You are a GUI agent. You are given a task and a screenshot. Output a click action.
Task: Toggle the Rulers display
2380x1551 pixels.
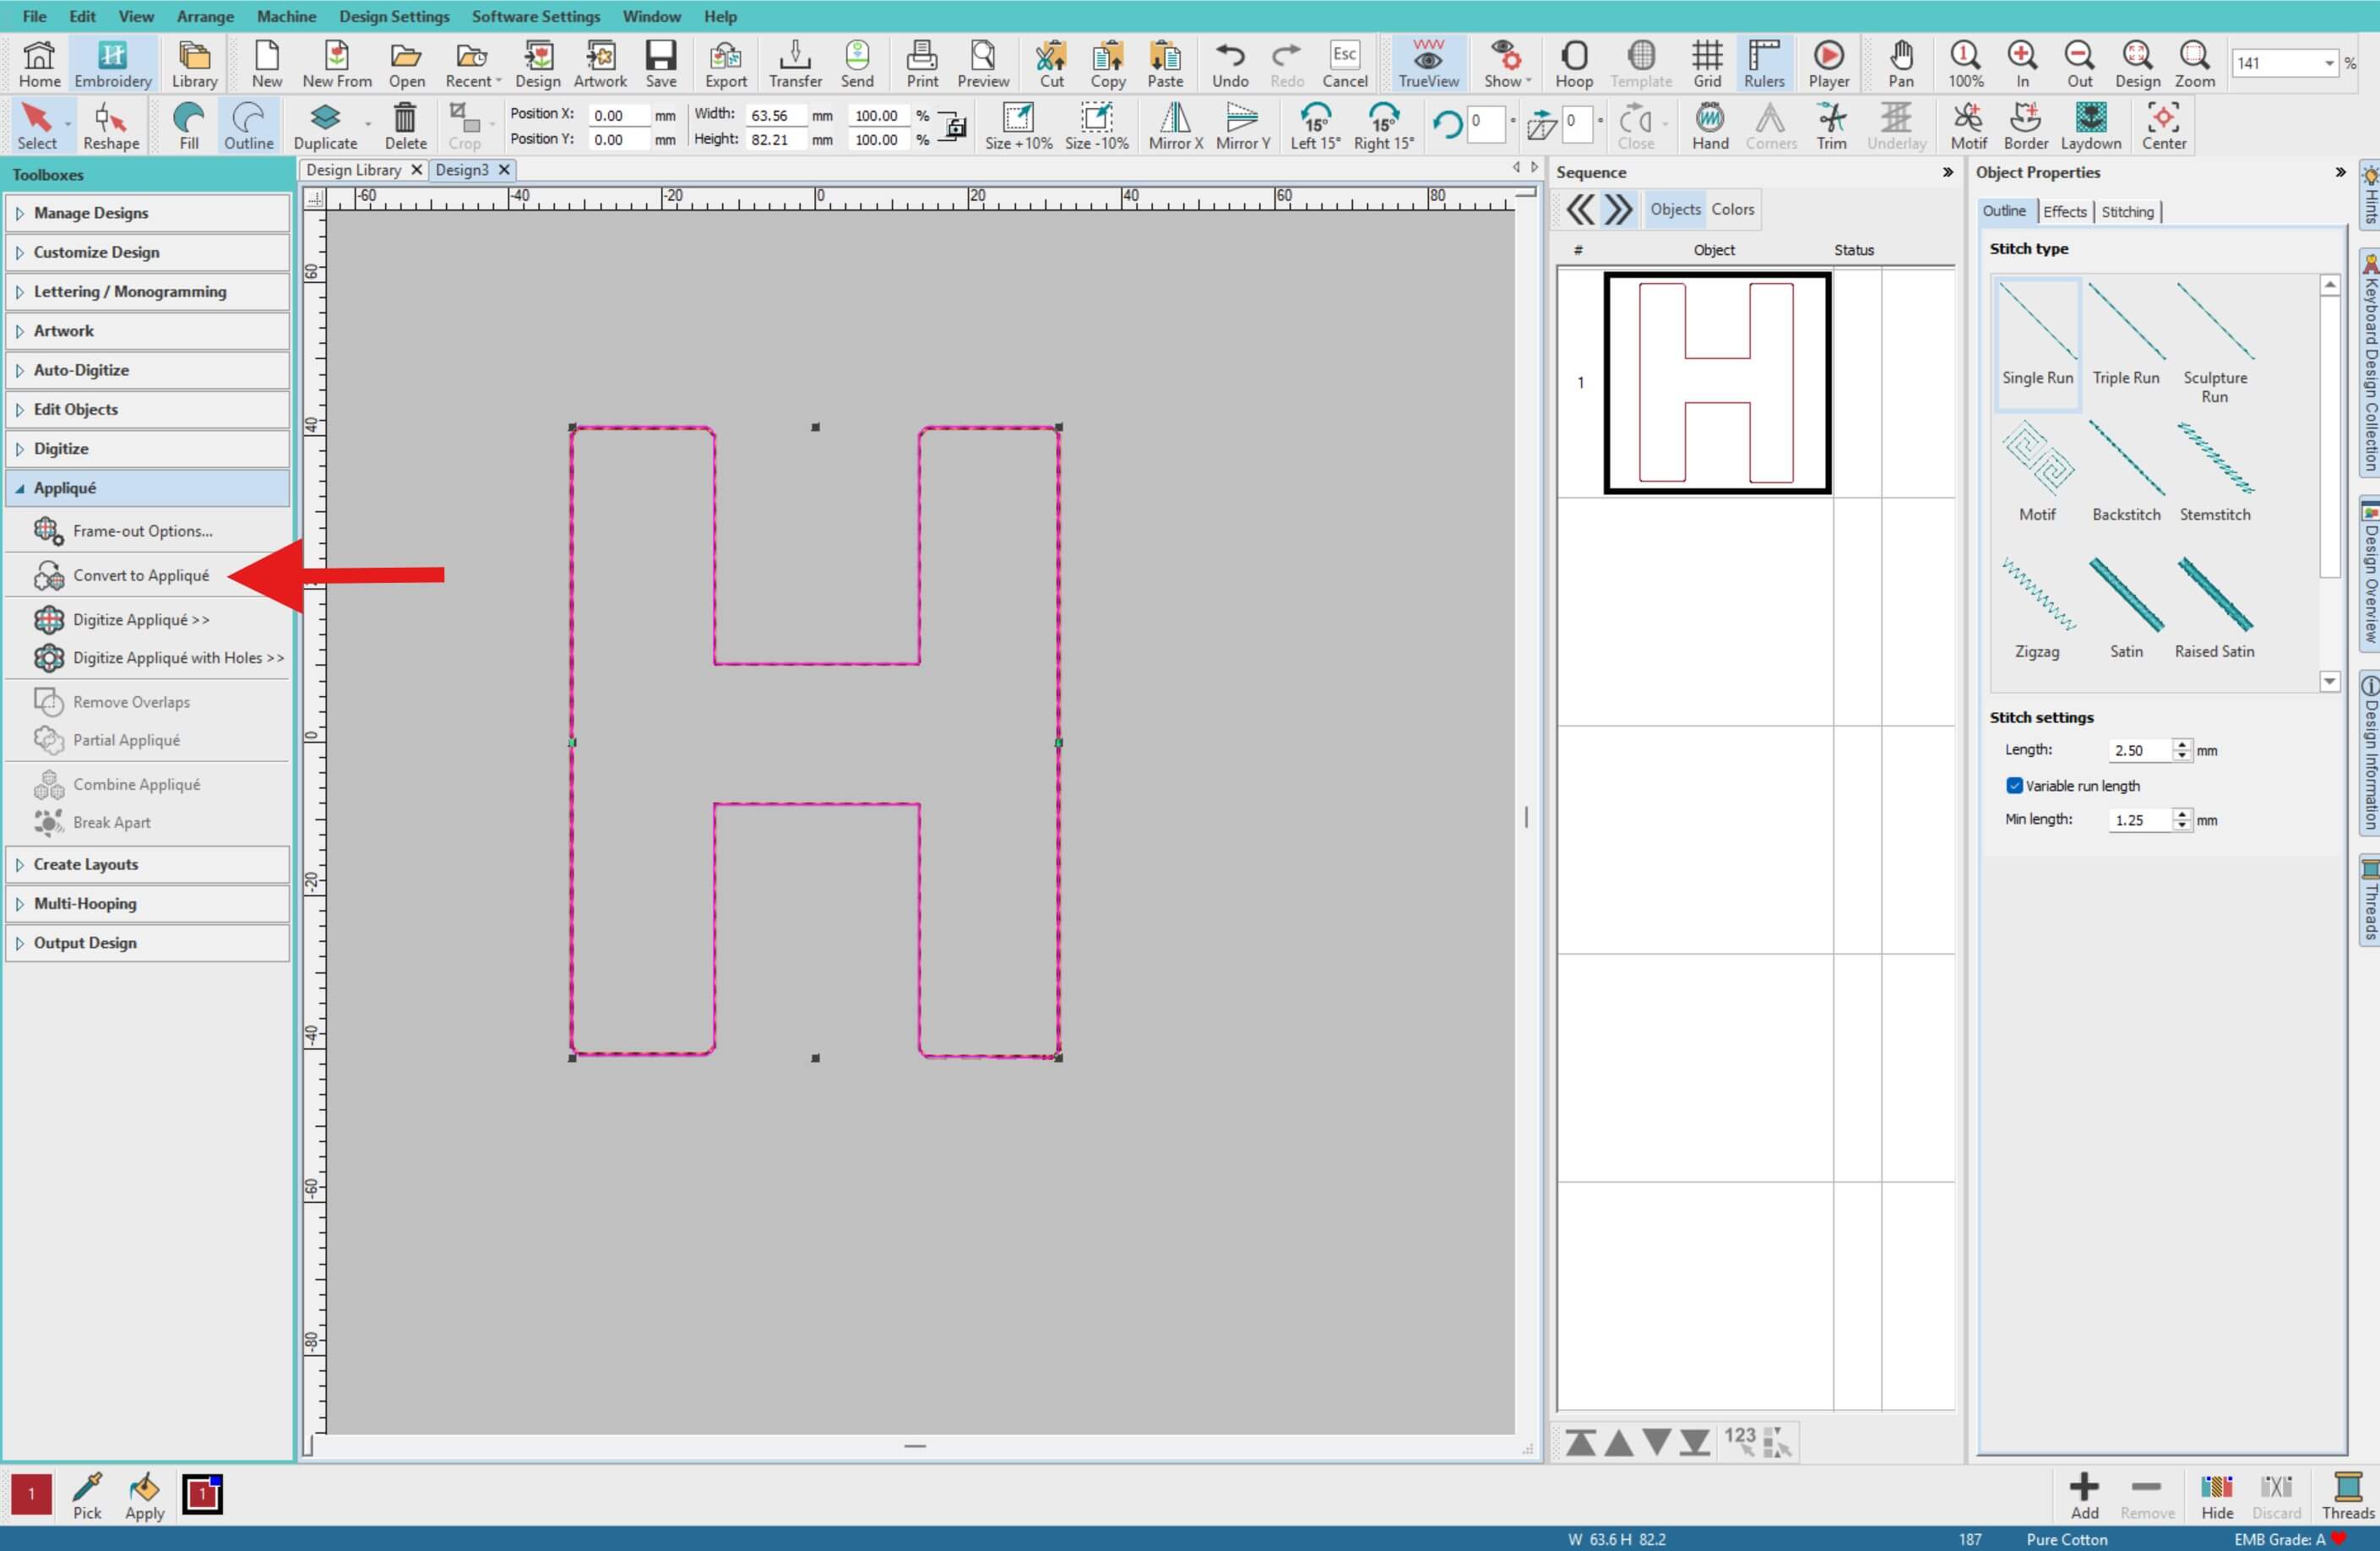pos(1764,64)
